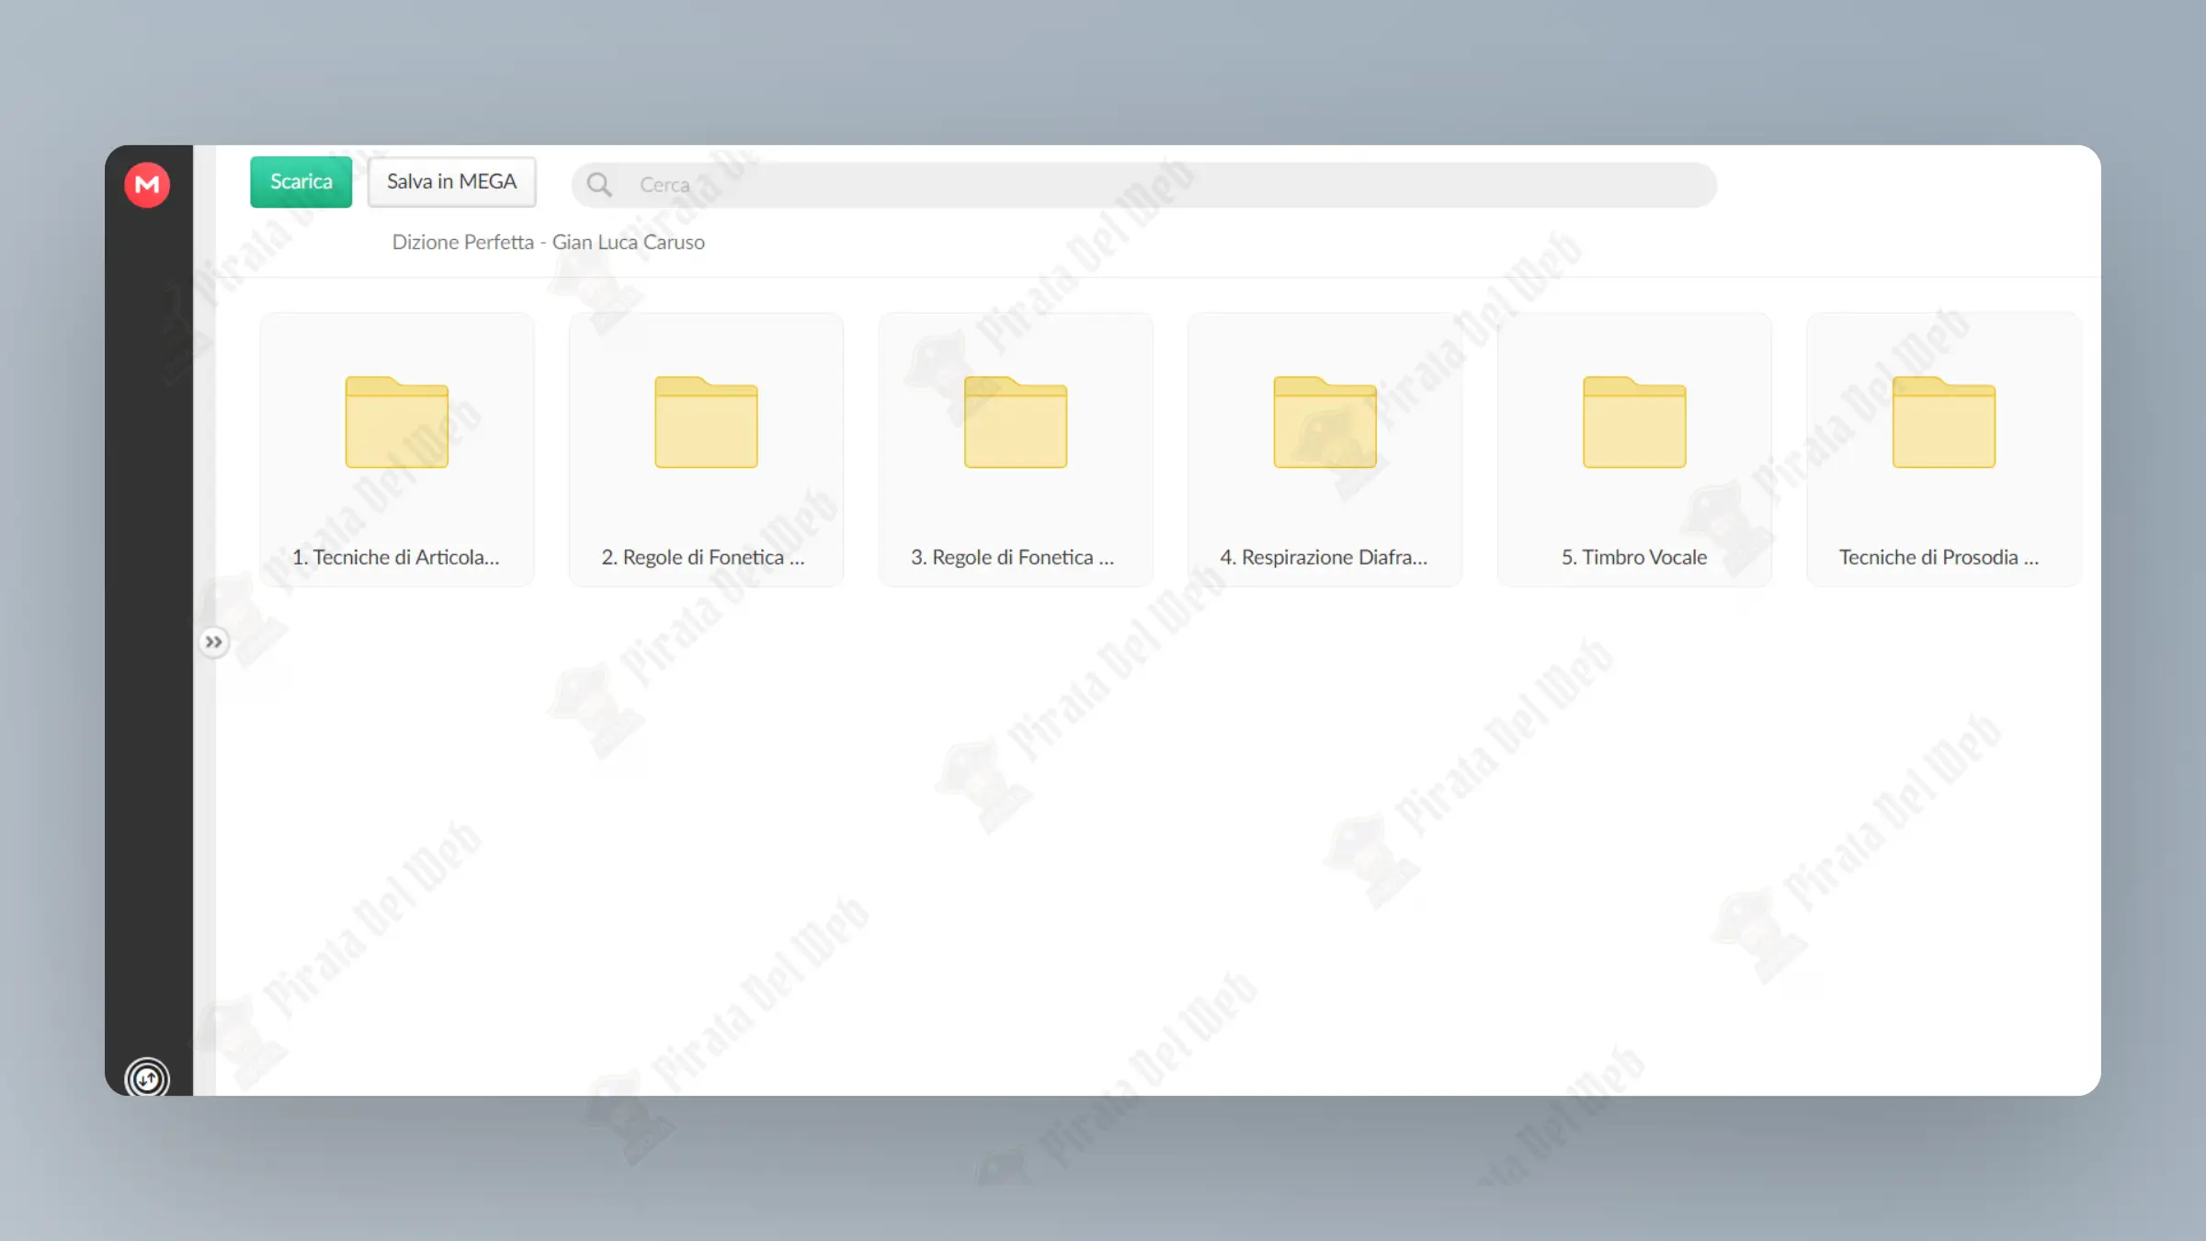Screen dimensions: 2206x1241
Task: Select the 2. Regole di Fonetica ... label
Action: 703,557
